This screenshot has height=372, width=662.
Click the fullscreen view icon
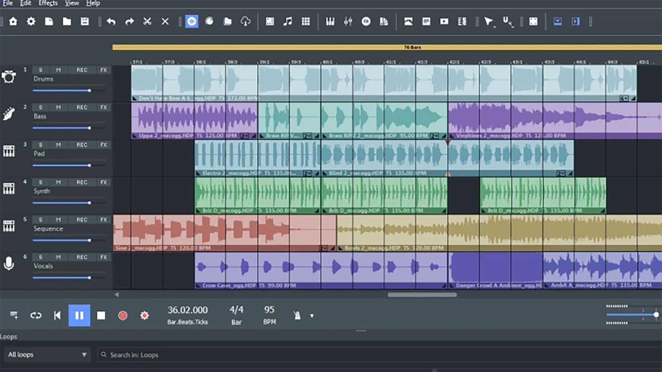click(x=533, y=21)
